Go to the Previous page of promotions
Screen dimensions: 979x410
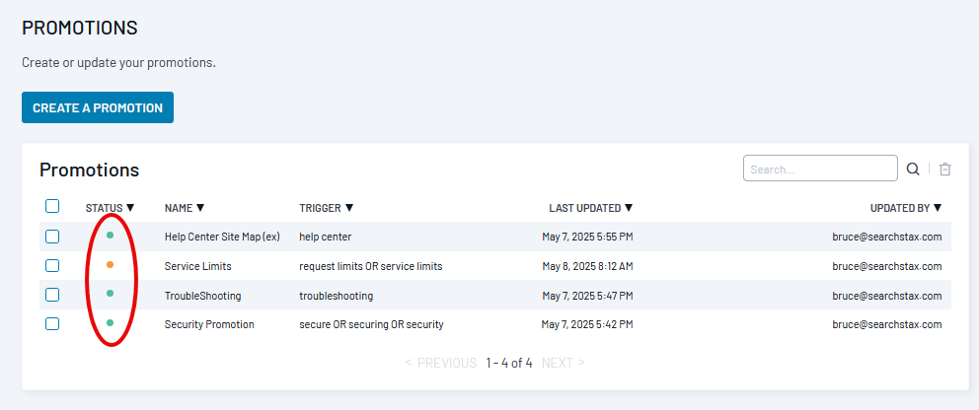441,363
